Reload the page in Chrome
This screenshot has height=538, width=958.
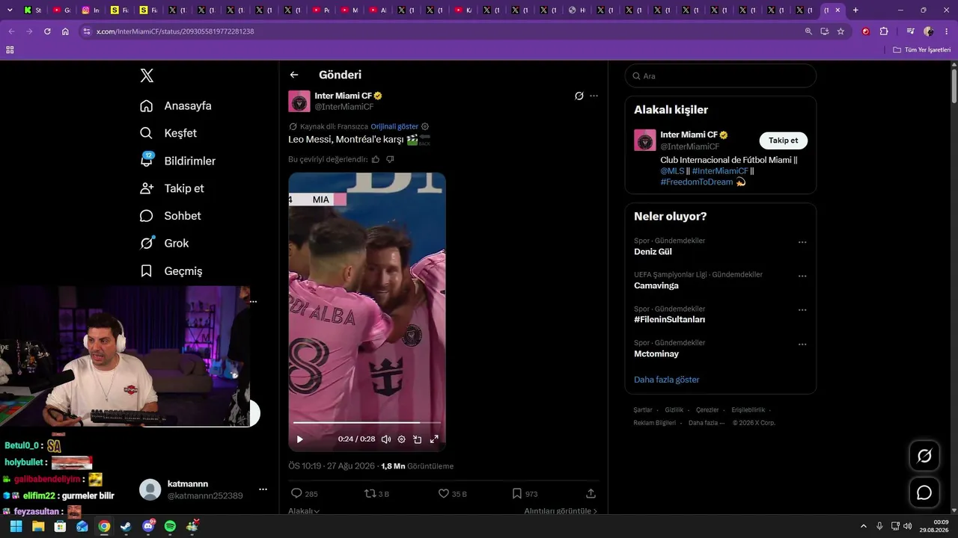(x=47, y=31)
